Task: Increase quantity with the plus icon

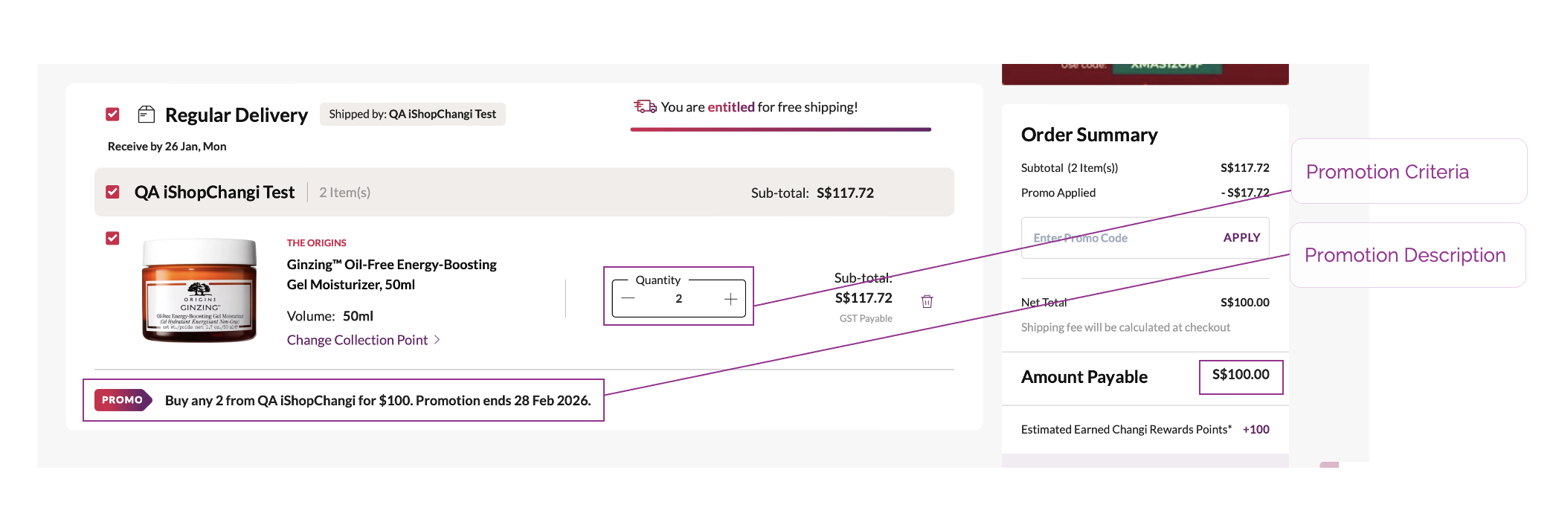Action: click(730, 299)
